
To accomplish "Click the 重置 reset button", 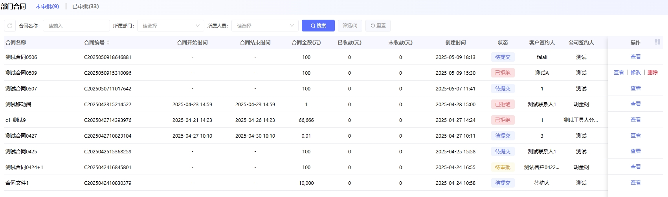I will tap(378, 26).
